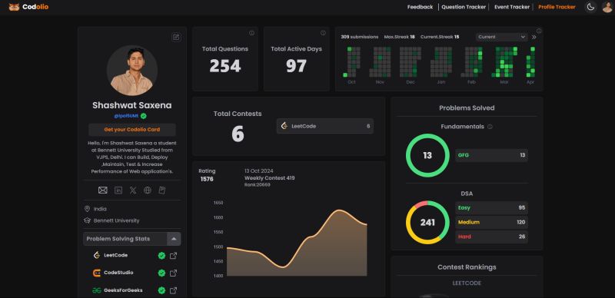Open the Question Tracker menu item

click(464, 7)
